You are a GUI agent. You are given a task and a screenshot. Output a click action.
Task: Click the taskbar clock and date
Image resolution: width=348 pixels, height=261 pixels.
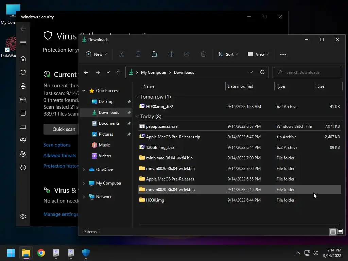coord(332,253)
